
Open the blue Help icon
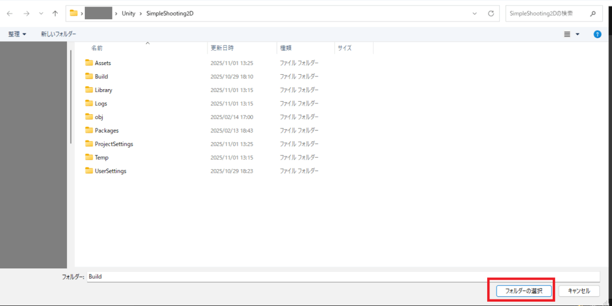596,34
